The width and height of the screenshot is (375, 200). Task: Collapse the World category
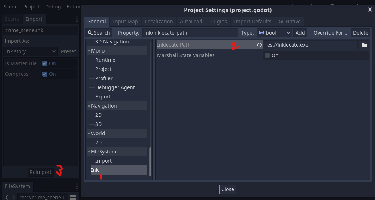89,133
